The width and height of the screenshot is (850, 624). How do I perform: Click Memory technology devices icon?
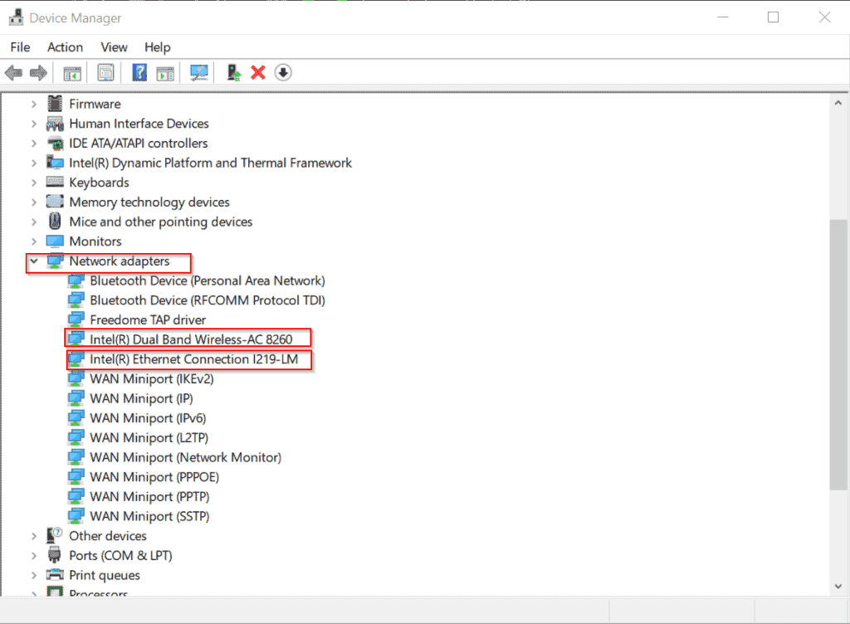pyautogui.click(x=55, y=202)
